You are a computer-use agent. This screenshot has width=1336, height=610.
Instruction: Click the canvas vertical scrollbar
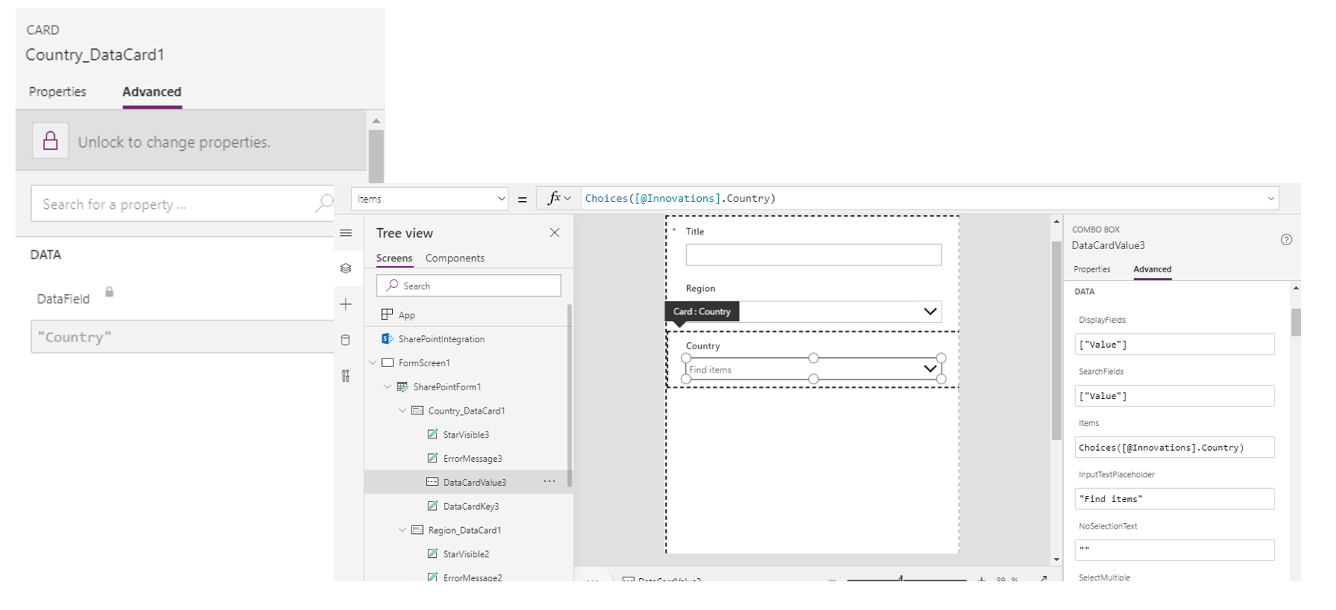coord(1056,340)
